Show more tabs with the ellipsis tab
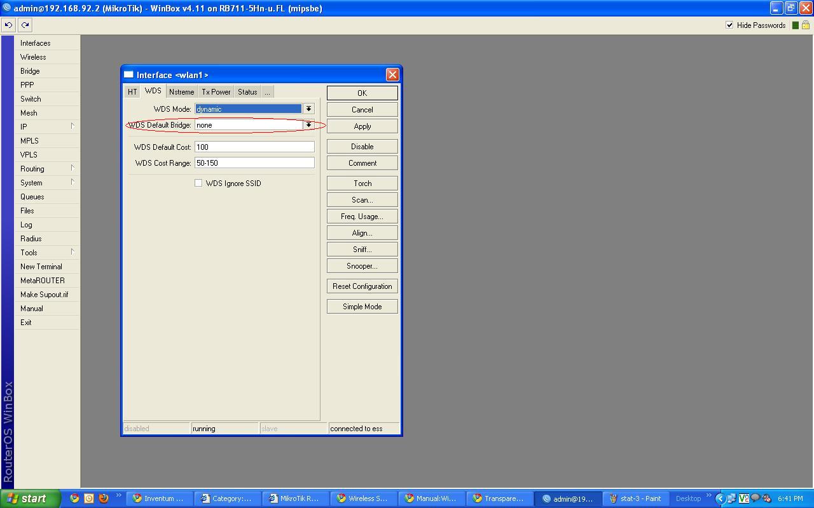This screenshot has width=814, height=508. [x=267, y=92]
